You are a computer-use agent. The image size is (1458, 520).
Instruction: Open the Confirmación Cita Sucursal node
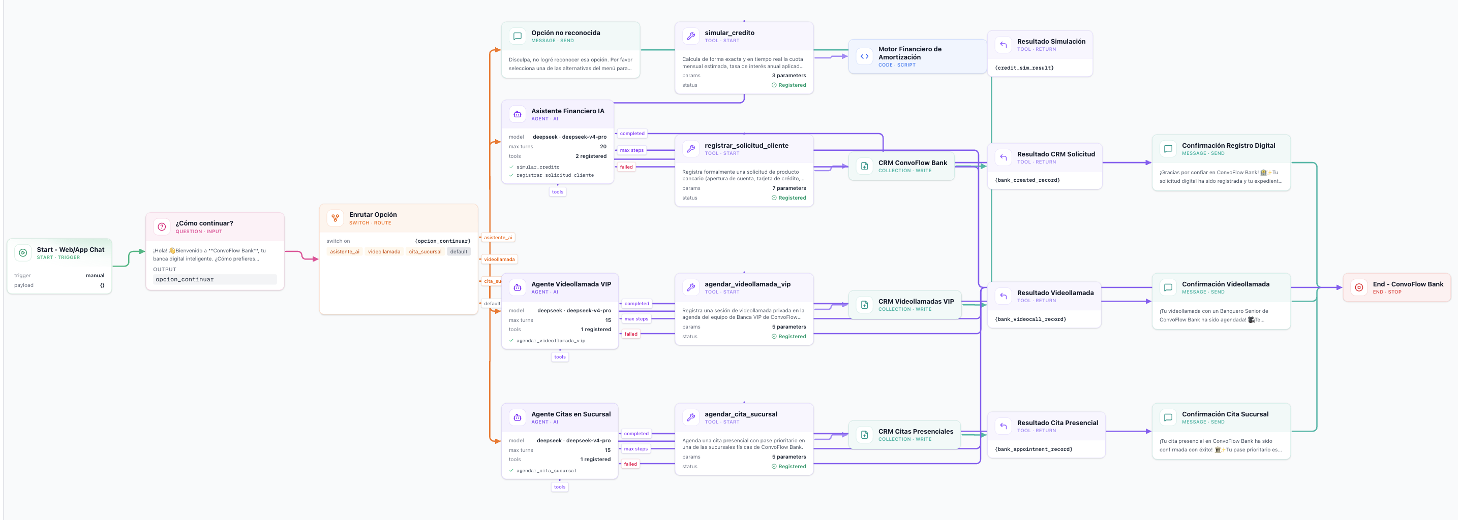click(x=1221, y=431)
